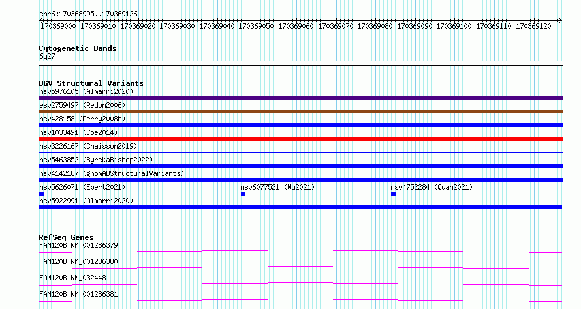Click ruler position 170369020
Image resolution: width=581 pixels, height=309 pixels.
138,26
